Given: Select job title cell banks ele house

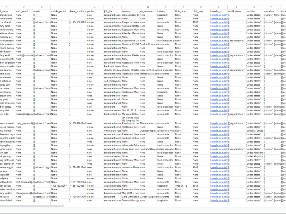Looking at the screenshot, I should pos(112,66).
